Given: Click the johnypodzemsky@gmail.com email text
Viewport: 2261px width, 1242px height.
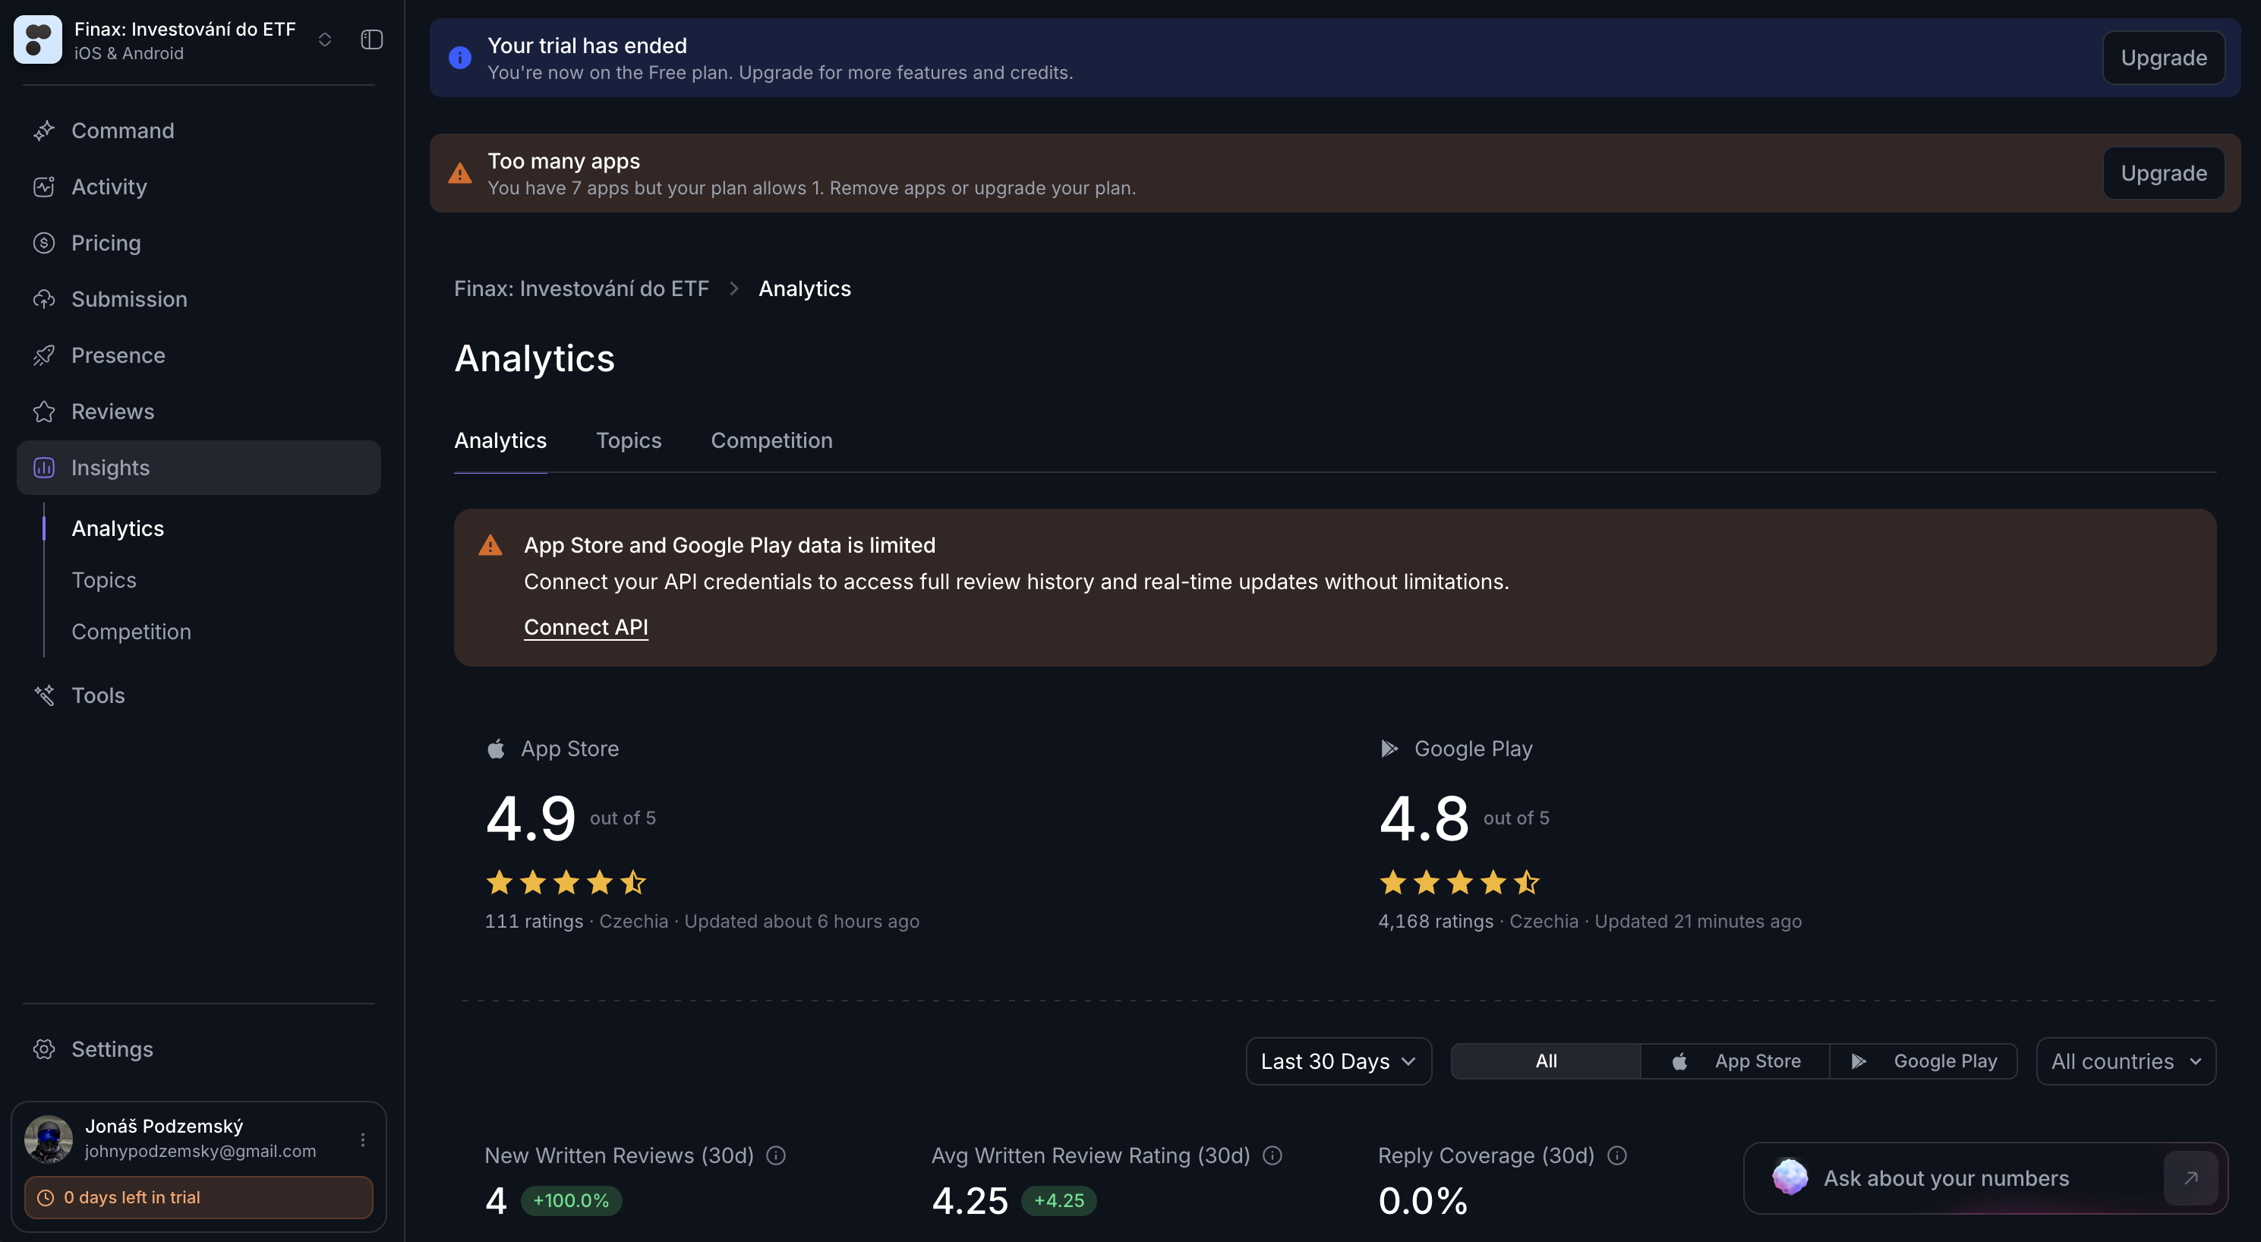Looking at the screenshot, I should coord(200,1151).
